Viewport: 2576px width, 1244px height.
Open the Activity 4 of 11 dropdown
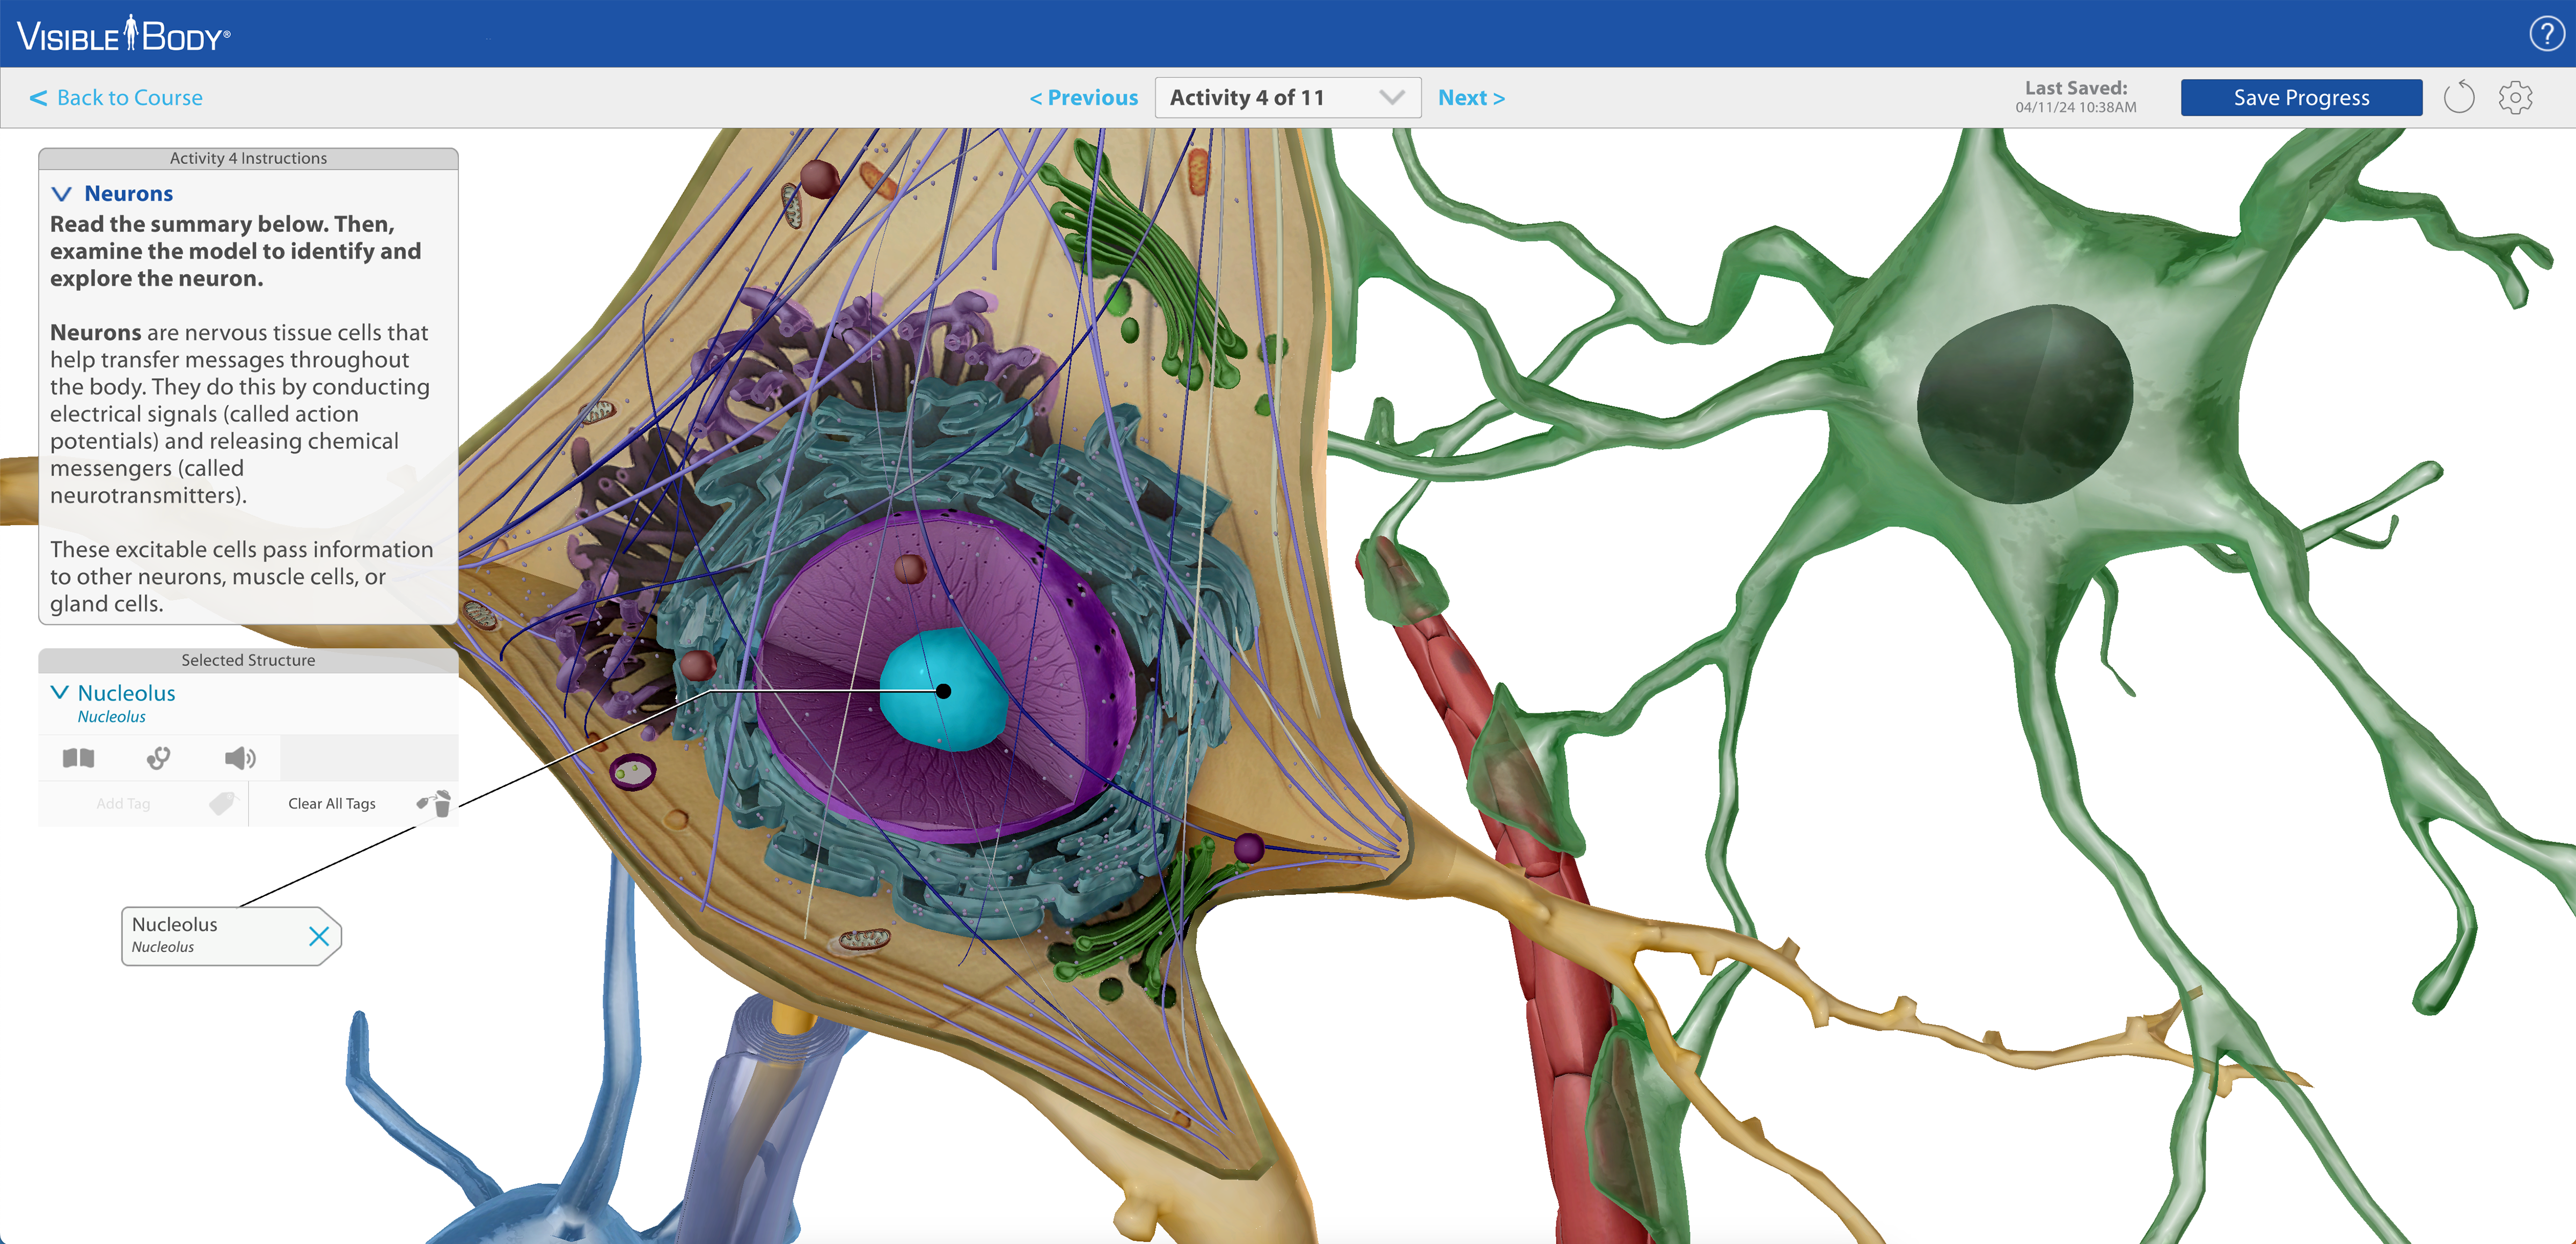tap(1287, 98)
